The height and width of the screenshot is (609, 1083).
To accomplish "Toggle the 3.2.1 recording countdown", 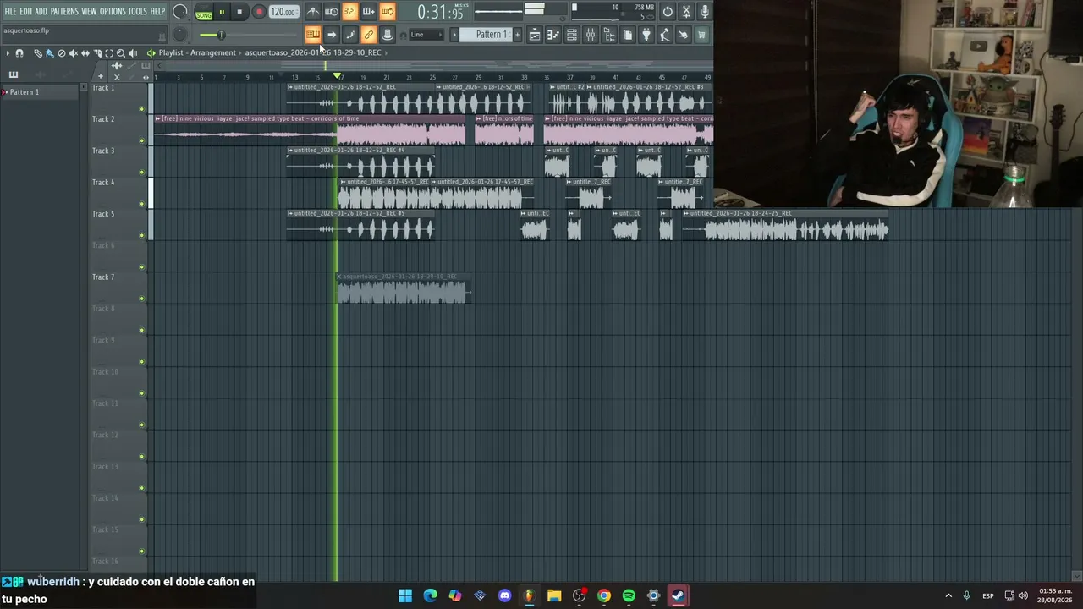I will (350, 12).
